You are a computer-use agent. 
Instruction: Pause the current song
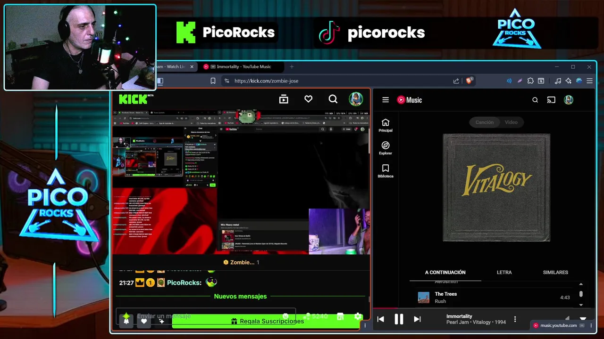(399, 319)
